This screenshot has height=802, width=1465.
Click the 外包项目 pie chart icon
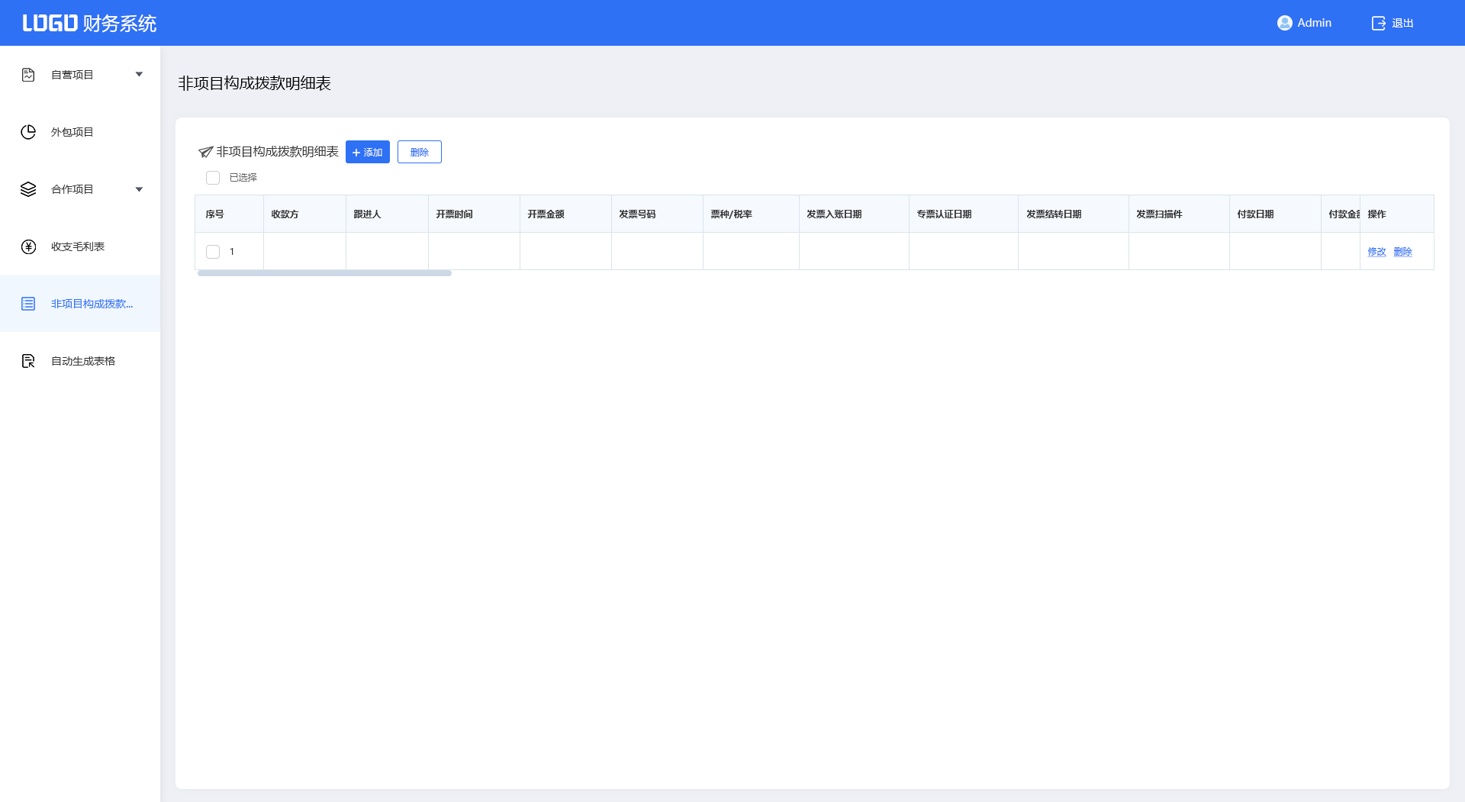tap(28, 132)
